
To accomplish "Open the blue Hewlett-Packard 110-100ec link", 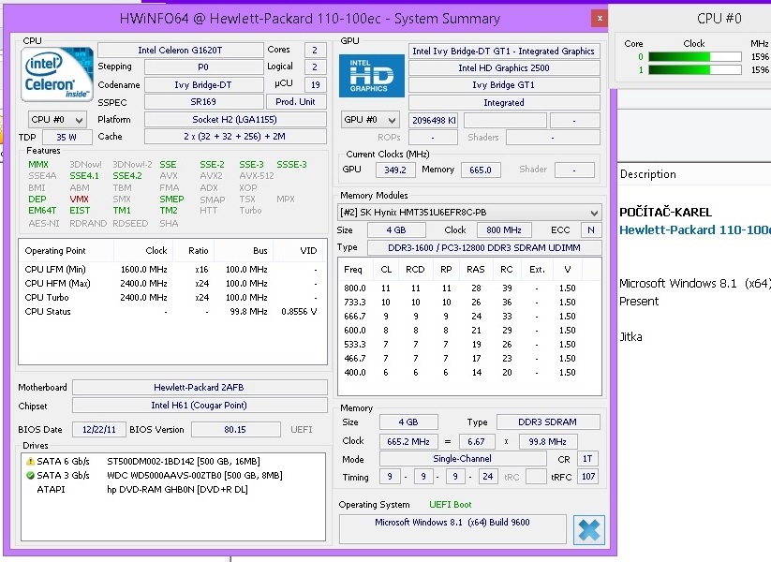I will [694, 230].
